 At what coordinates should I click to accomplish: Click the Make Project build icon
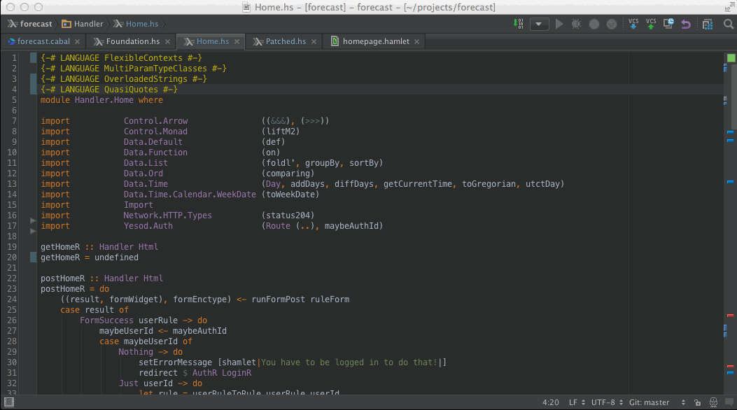click(519, 24)
